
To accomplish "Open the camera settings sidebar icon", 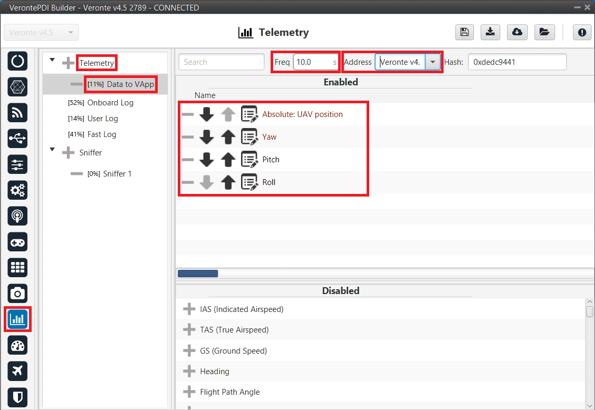I will click(x=17, y=293).
